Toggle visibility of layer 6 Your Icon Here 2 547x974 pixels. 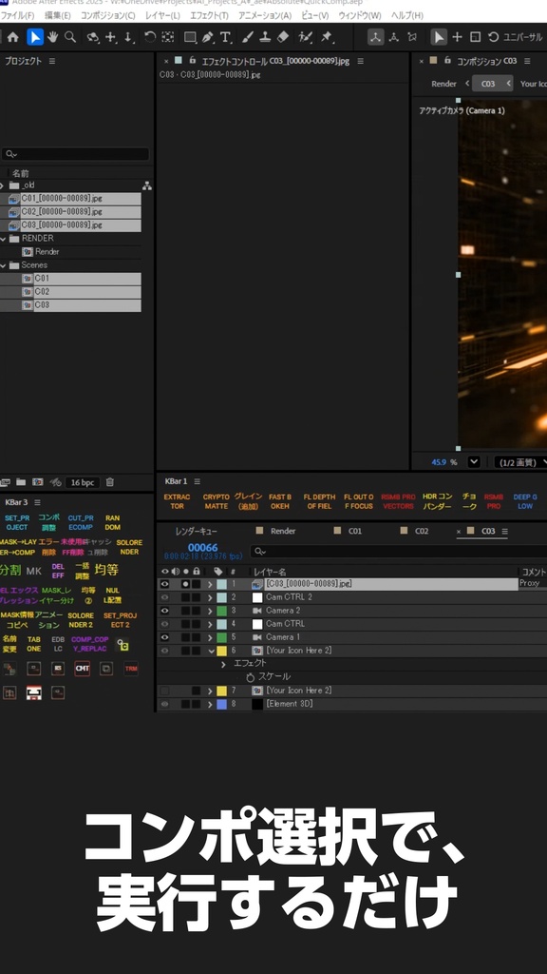[164, 651]
